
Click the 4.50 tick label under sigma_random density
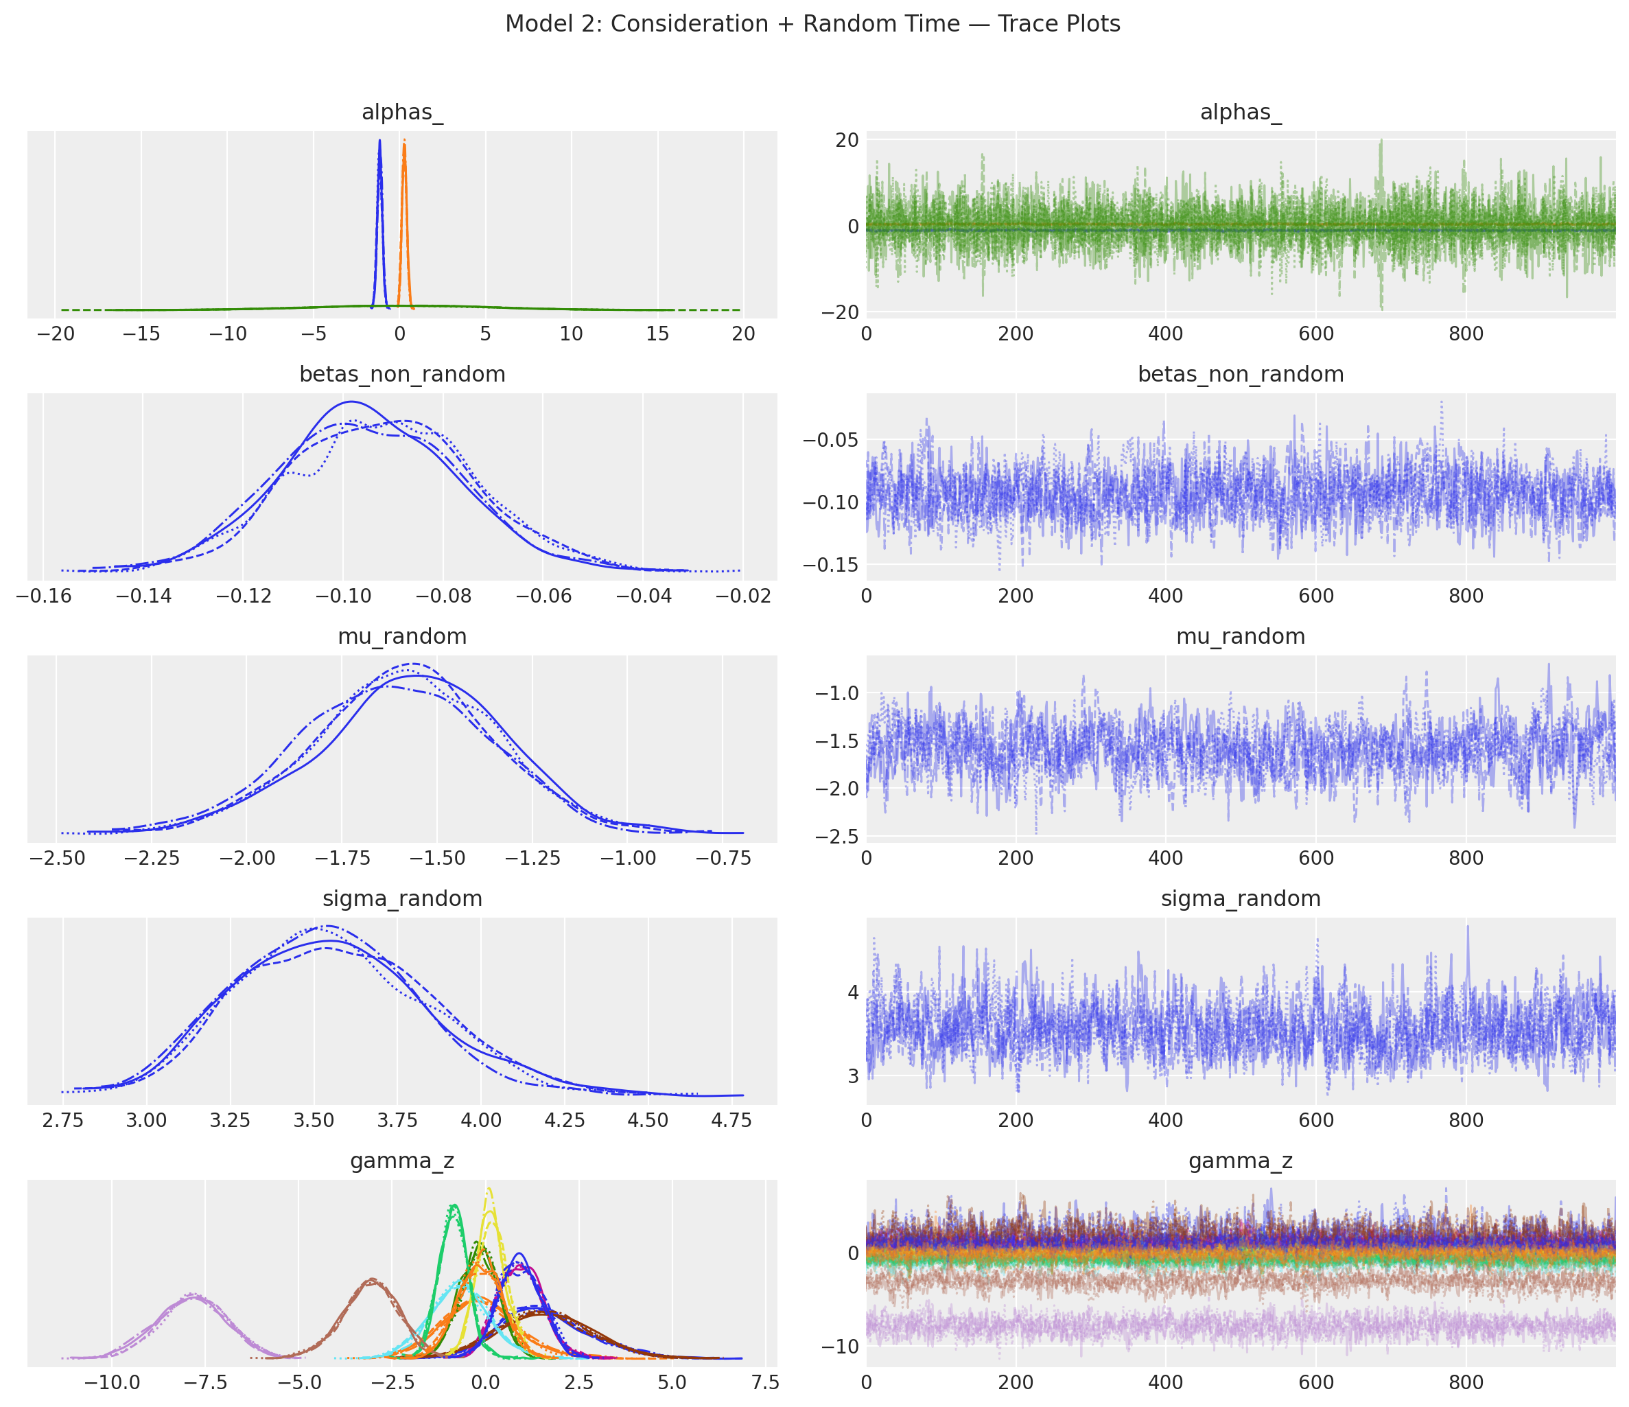click(648, 1120)
